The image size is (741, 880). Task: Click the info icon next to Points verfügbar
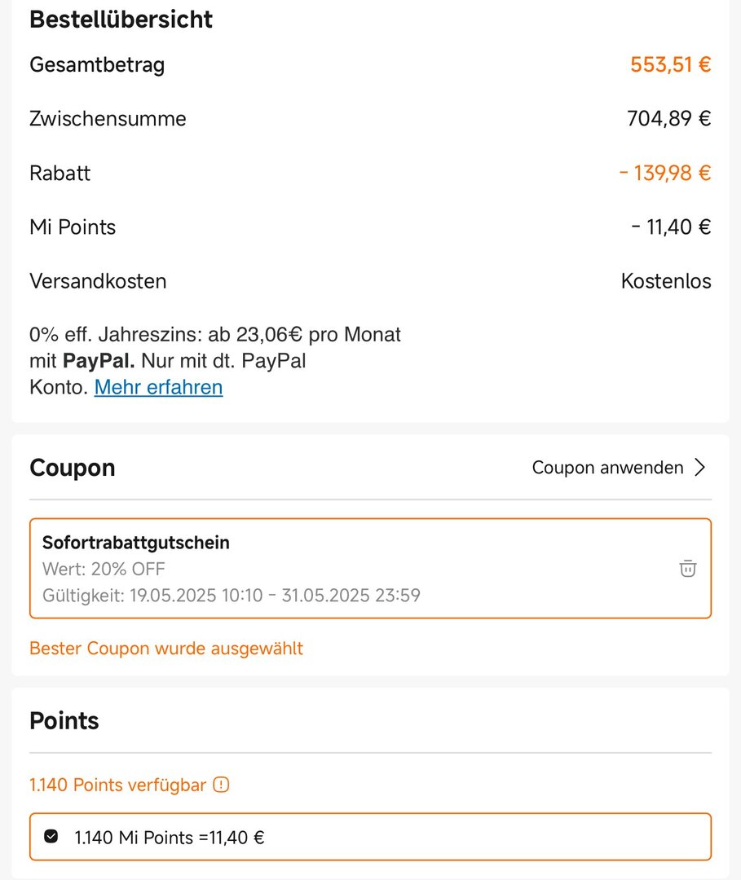tap(221, 784)
